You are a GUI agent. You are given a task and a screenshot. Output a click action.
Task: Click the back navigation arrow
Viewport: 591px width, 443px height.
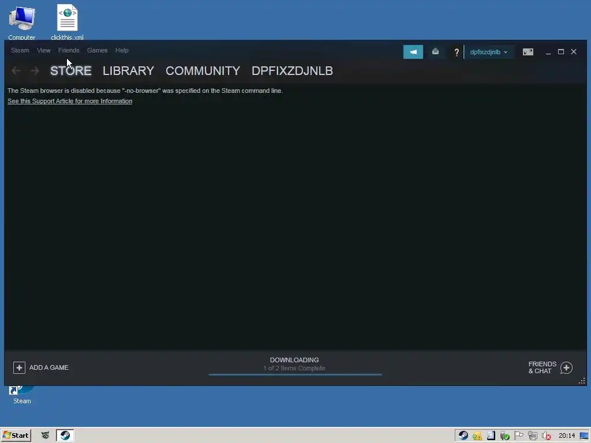[16, 71]
